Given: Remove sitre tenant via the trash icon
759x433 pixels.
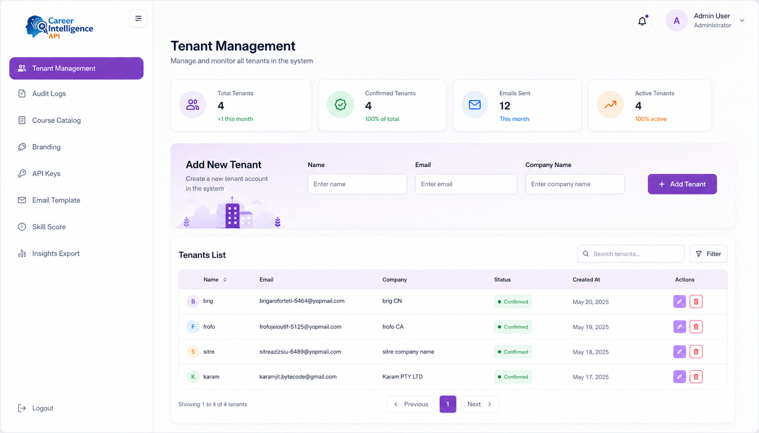Looking at the screenshot, I should 696,352.
